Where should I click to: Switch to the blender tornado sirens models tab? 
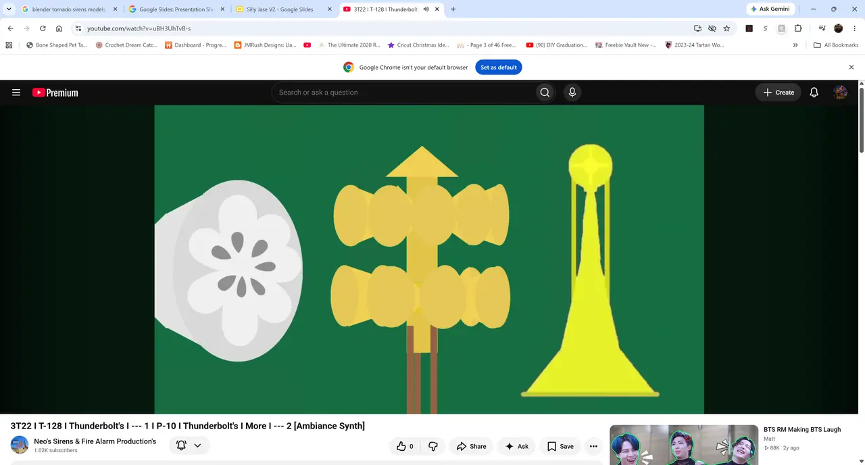pos(68,9)
